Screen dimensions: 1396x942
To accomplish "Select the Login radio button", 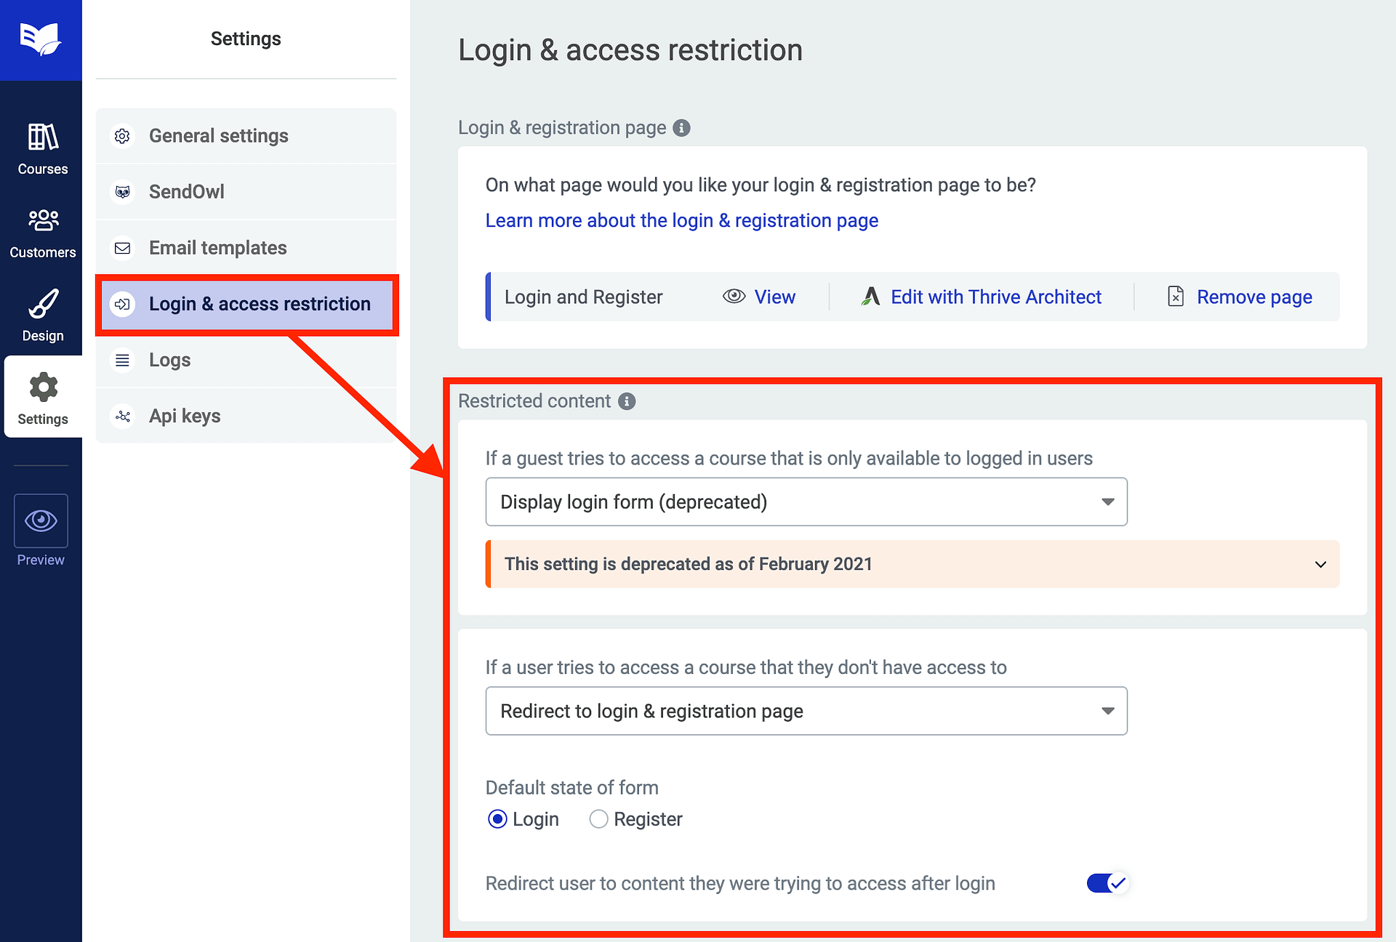I will 497,819.
